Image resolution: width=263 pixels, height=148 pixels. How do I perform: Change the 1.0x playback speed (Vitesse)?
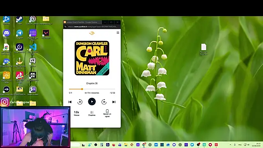click(76, 113)
